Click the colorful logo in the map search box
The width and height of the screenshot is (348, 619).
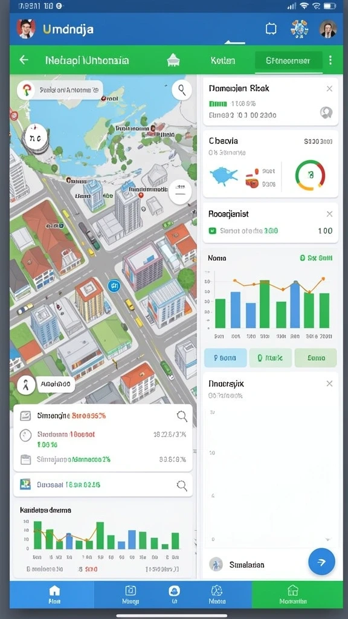pos(27,90)
